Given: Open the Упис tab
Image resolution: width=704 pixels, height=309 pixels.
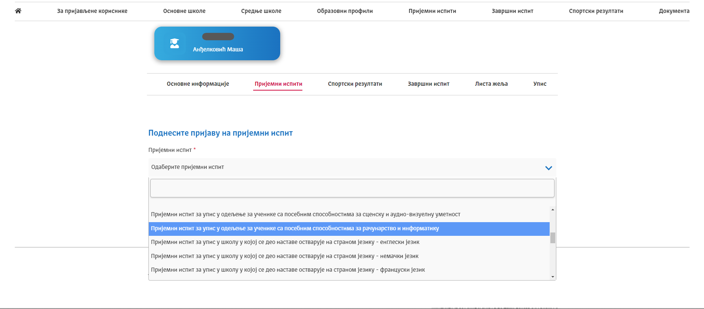Looking at the screenshot, I should tap(540, 84).
